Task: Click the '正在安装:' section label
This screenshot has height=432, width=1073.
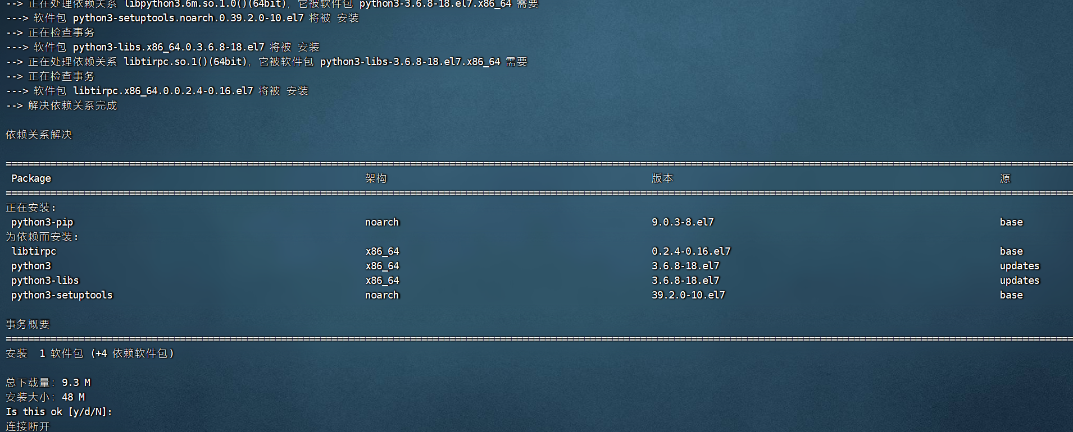Action: pos(31,208)
